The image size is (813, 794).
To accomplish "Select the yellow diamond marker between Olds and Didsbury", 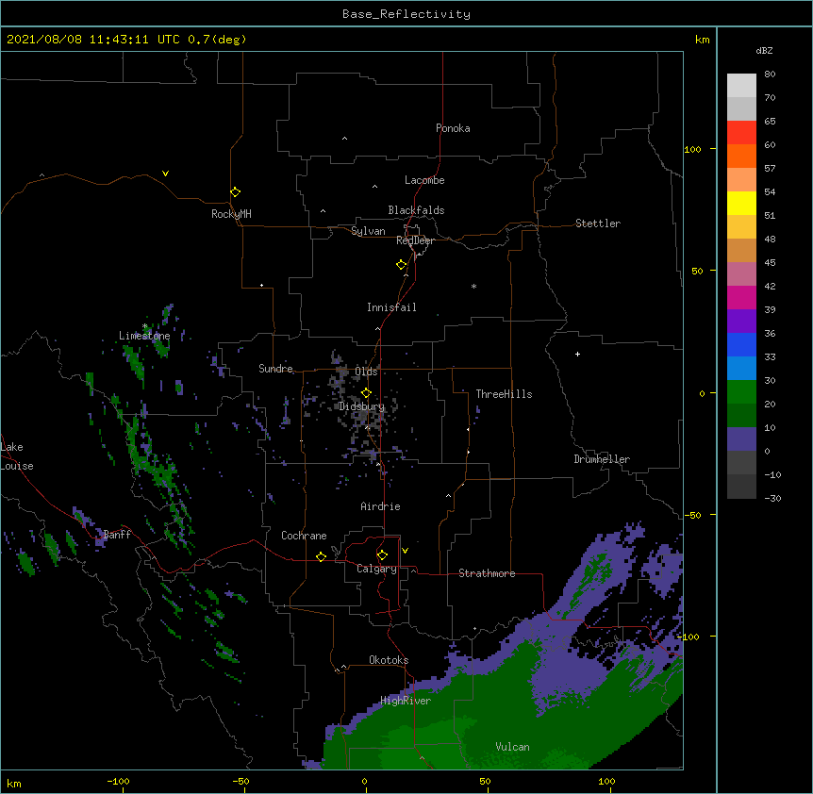I will pyautogui.click(x=366, y=392).
